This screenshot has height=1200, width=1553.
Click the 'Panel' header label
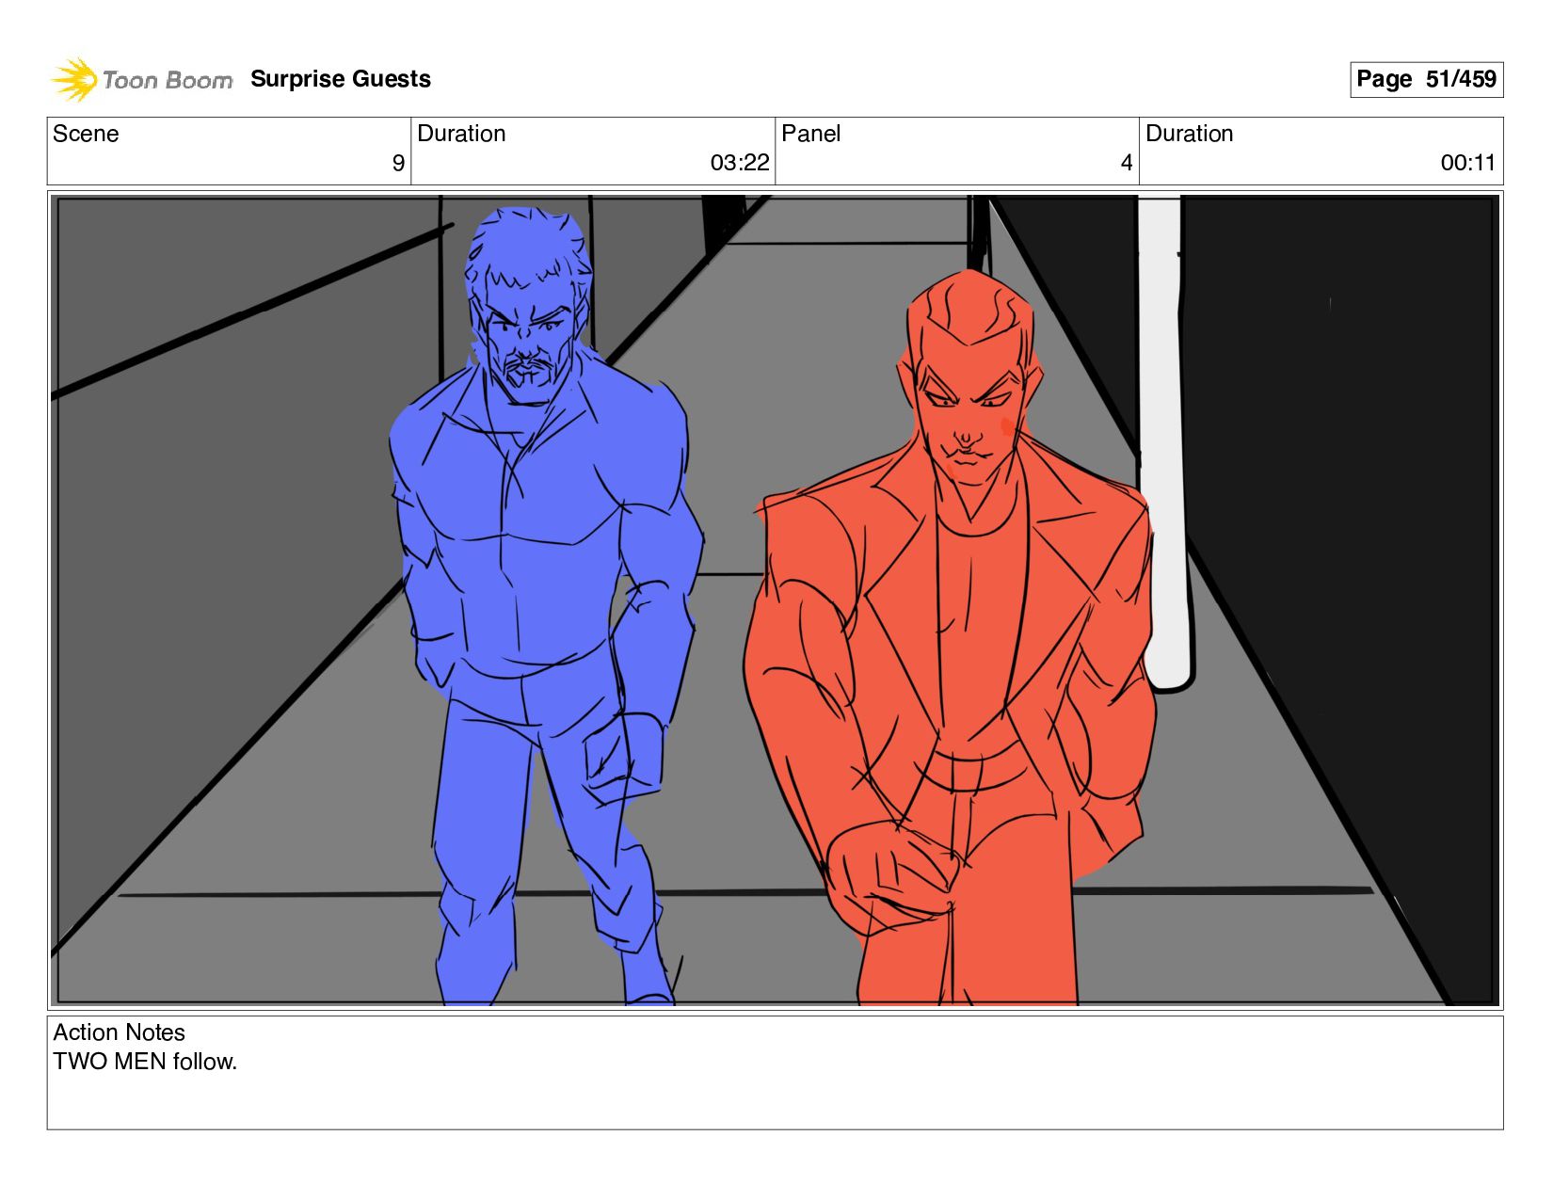810,134
